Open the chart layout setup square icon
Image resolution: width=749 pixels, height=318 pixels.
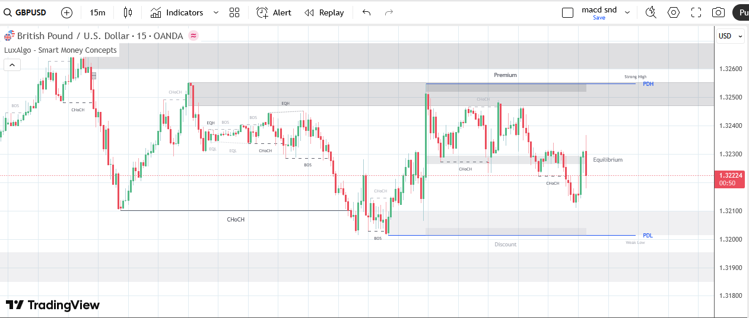coord(567,12)
